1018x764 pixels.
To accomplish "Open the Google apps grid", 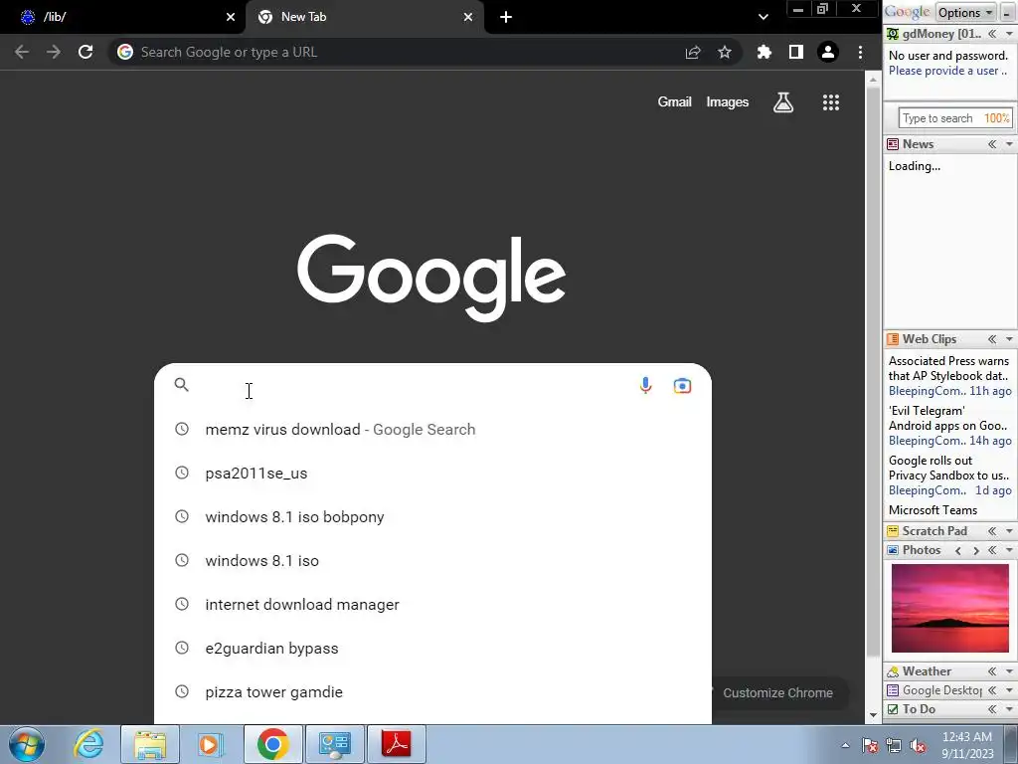I will click(831, 102).
